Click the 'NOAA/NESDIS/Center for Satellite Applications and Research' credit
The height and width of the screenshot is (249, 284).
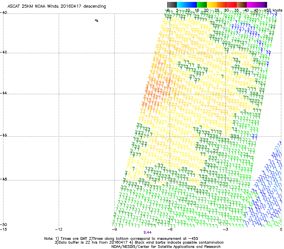click(x=166, y=247)
